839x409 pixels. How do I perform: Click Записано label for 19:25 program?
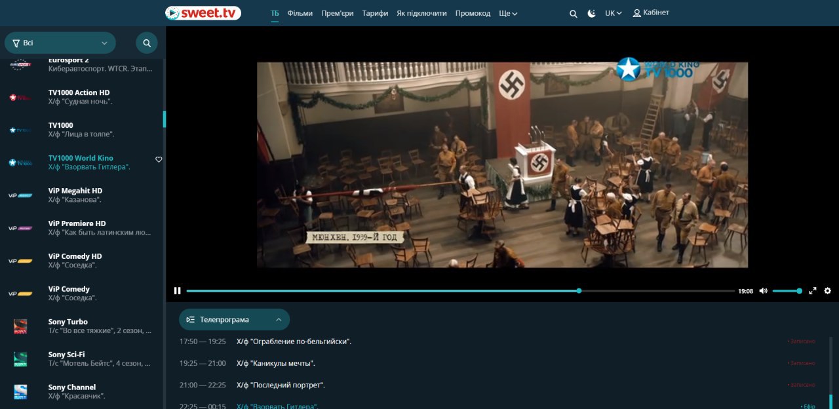coord(802,363)
